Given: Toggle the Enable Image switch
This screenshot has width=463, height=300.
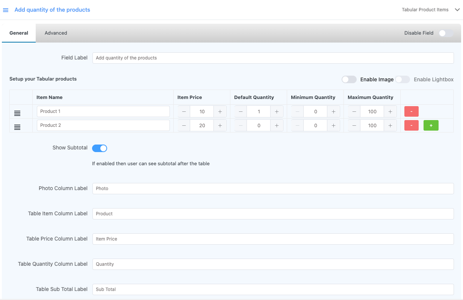Looking at the screenshot, I should click(349, 79).
